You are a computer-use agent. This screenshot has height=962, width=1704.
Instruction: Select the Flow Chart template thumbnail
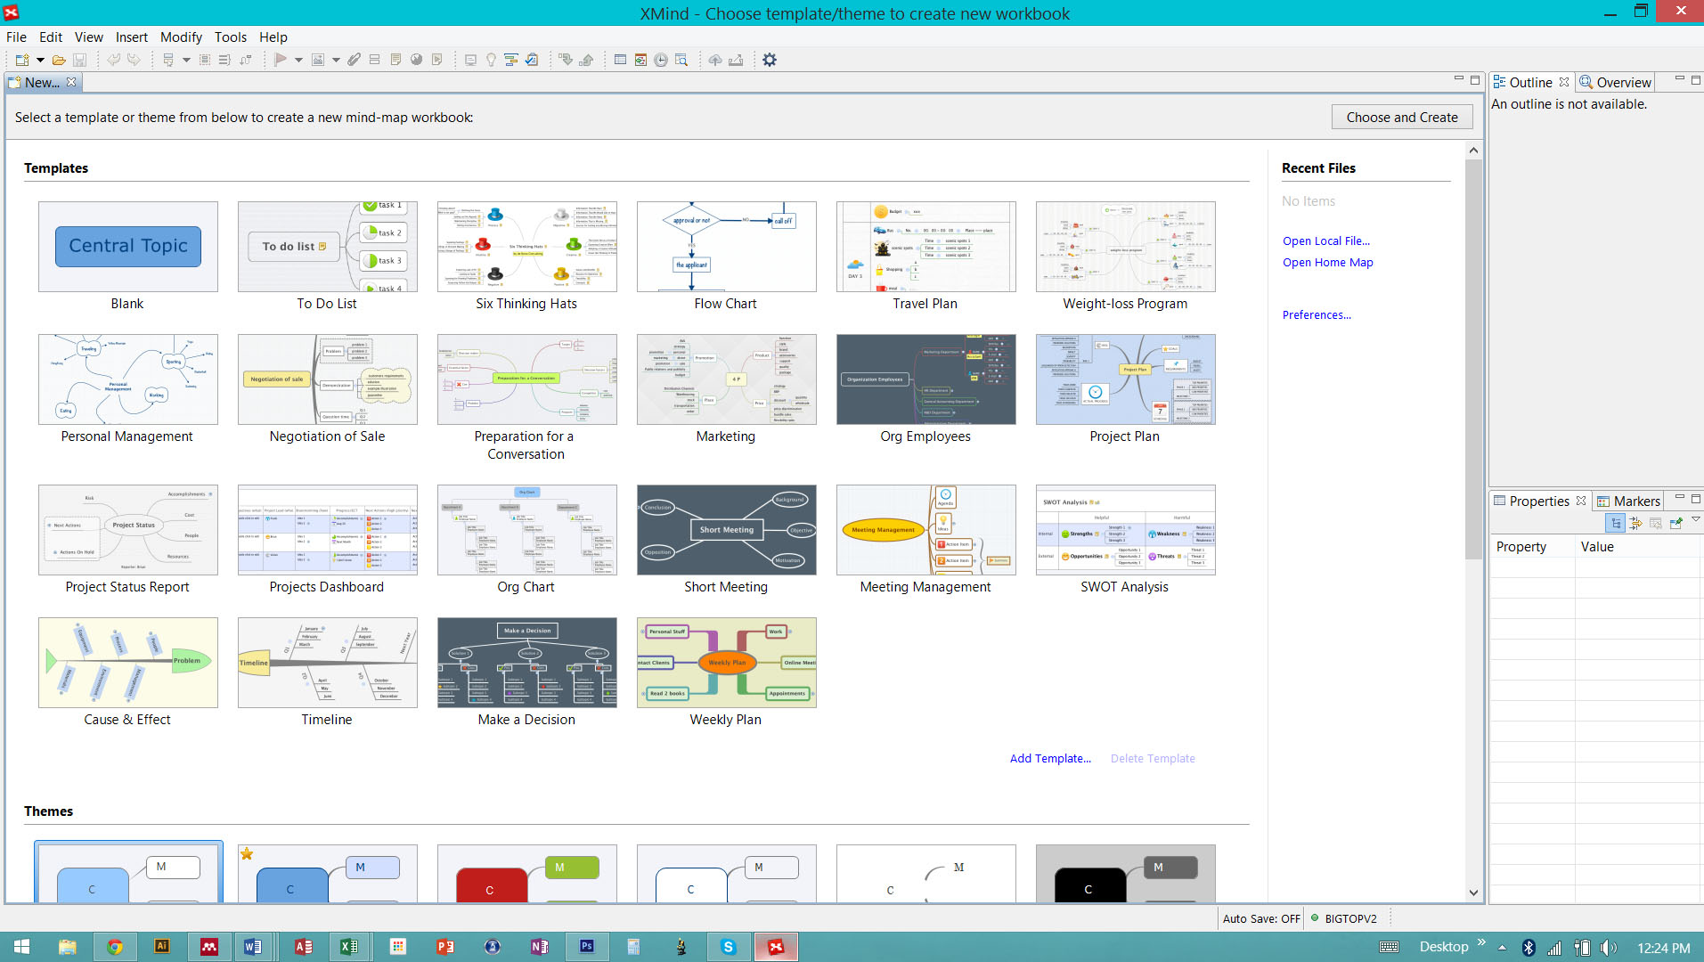tap(727, 247)
